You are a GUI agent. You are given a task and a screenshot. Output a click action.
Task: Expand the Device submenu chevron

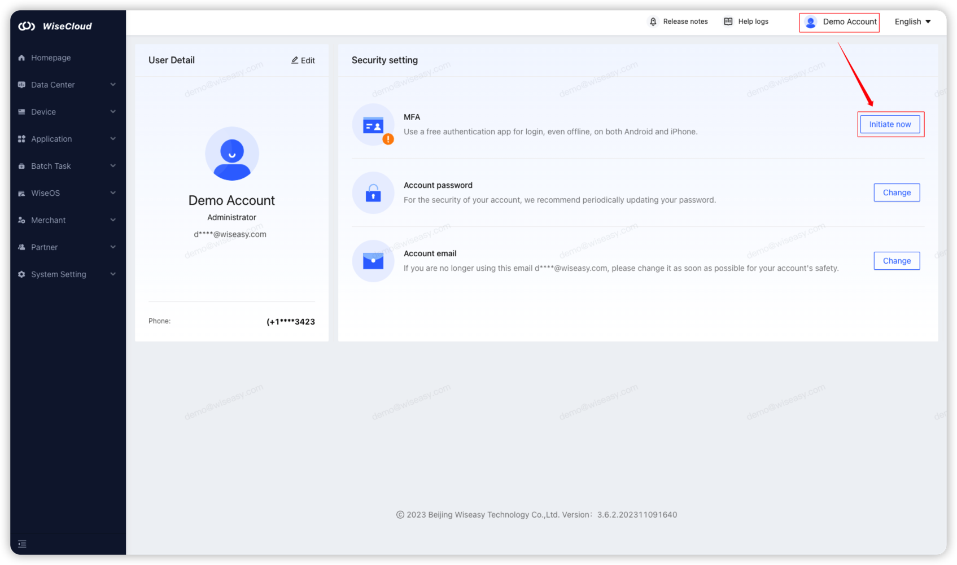113,112
